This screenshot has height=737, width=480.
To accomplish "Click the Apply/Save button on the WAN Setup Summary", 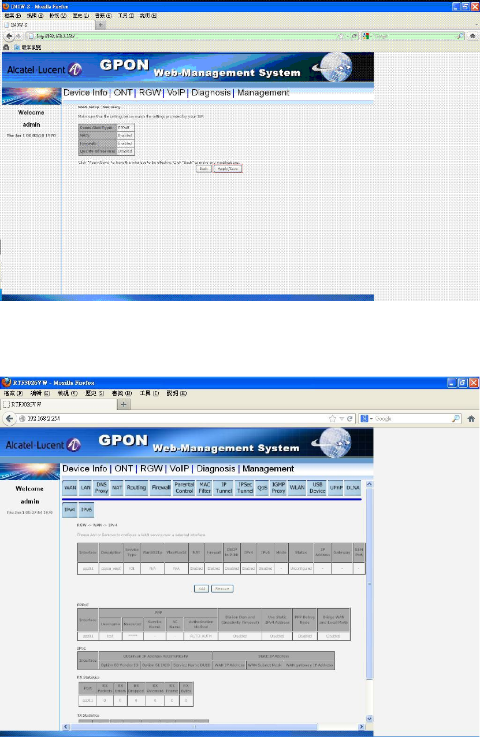I will 227,169.
